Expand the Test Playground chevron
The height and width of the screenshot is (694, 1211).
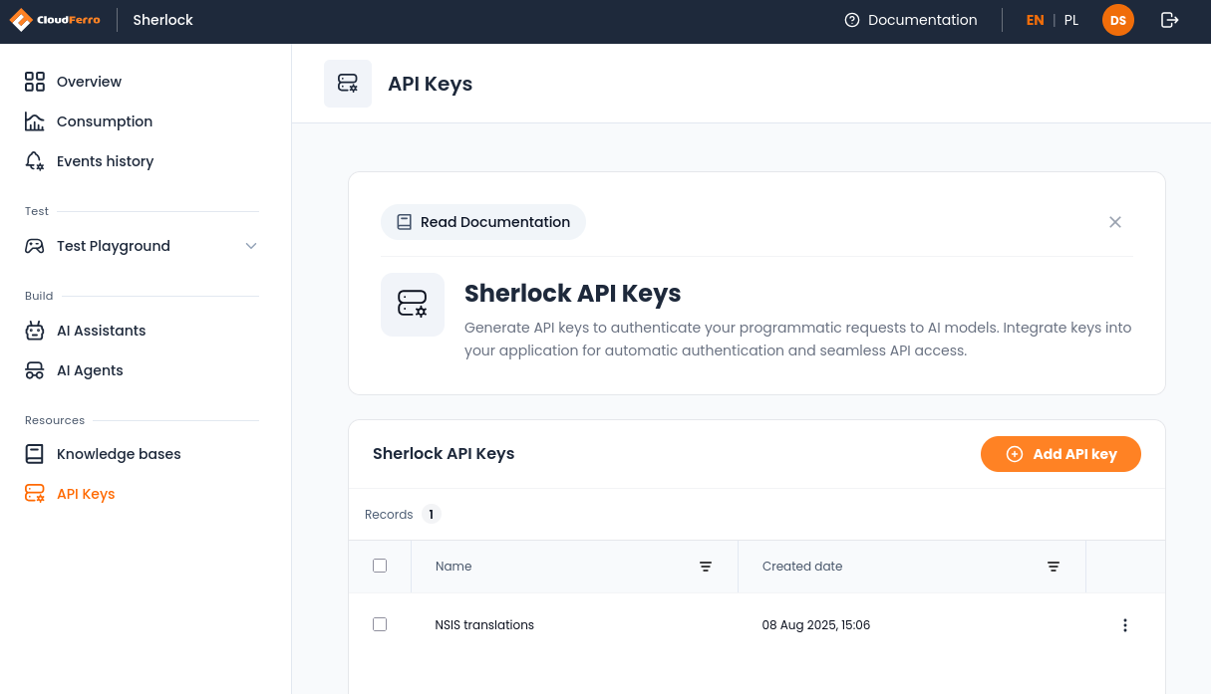pos(251,246)
